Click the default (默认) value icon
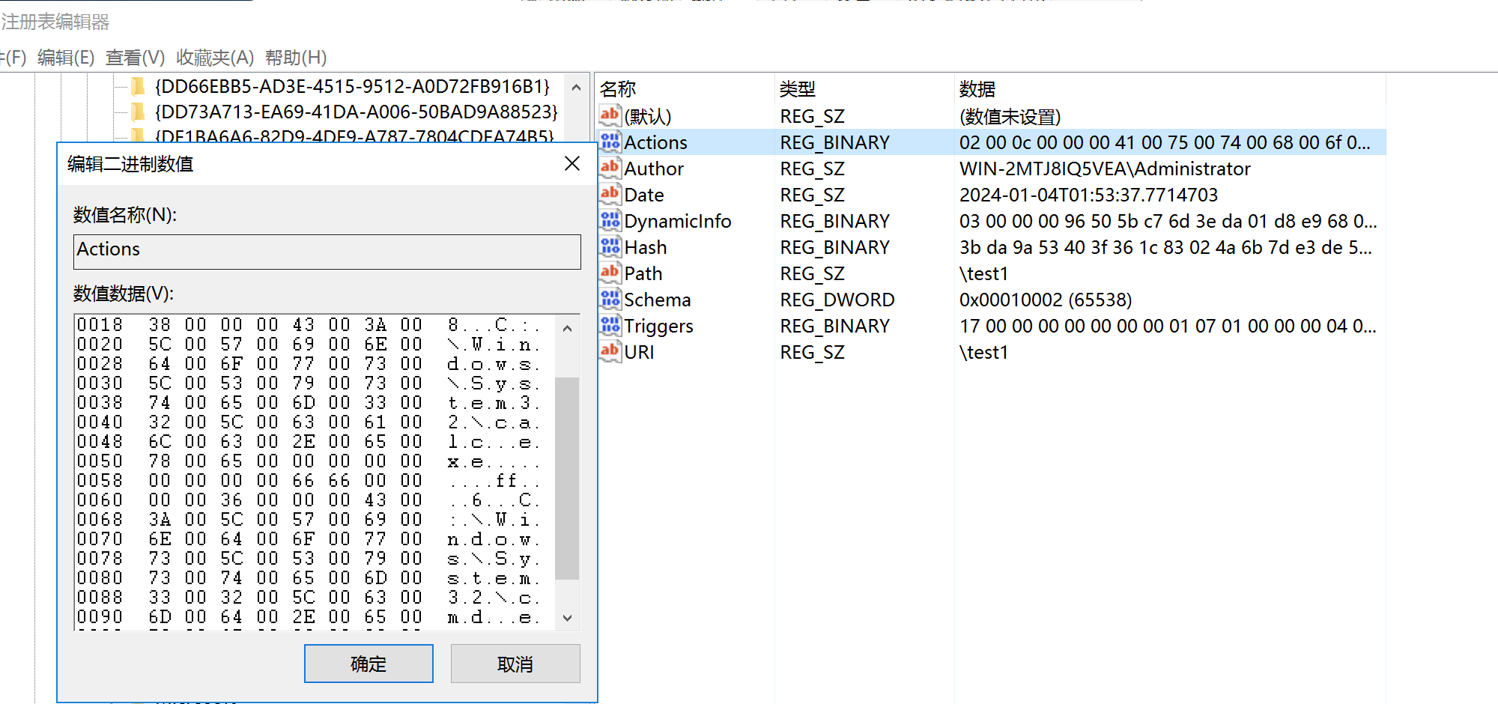Viewport: 1498px width, 704px height. [x=610, y=115]
